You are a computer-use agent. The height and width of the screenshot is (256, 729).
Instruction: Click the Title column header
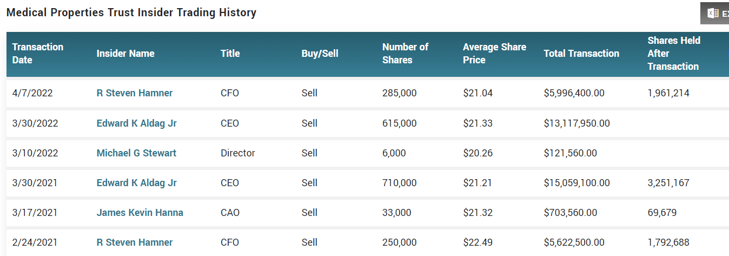pyautogui.click(x=230, y=54)
